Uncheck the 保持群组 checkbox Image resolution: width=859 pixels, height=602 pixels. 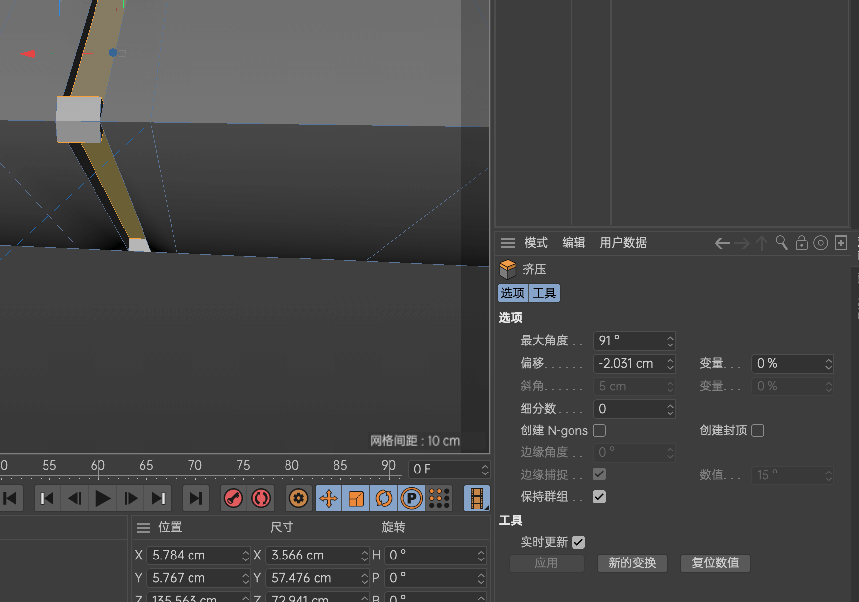pos(599,497)
